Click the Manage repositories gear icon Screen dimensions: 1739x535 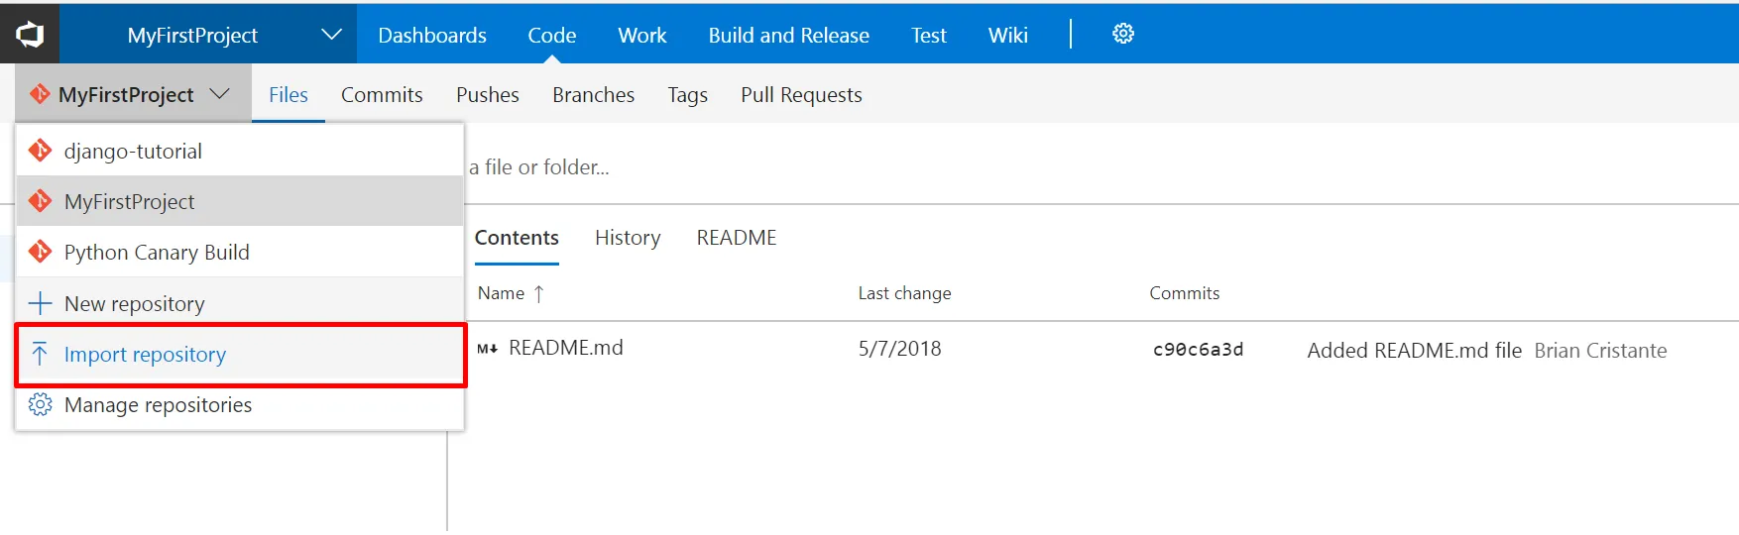click(41, 404)
